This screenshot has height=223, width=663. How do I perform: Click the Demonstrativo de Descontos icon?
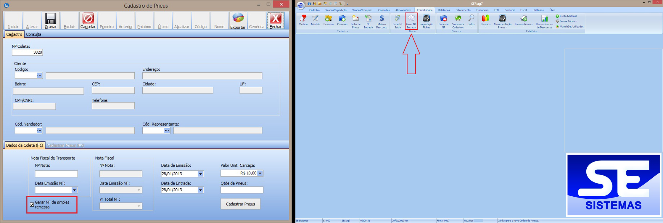(544, 21)
